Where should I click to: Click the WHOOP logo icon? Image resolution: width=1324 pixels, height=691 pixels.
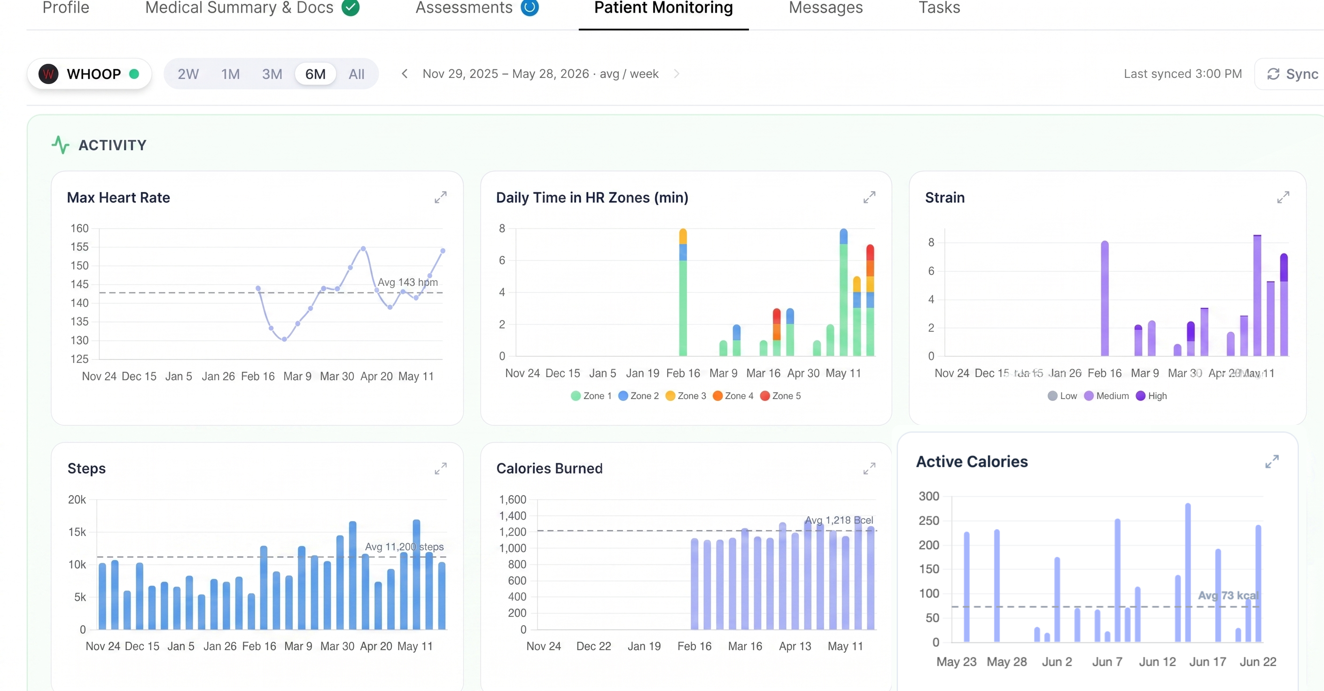tap(48, 74)
